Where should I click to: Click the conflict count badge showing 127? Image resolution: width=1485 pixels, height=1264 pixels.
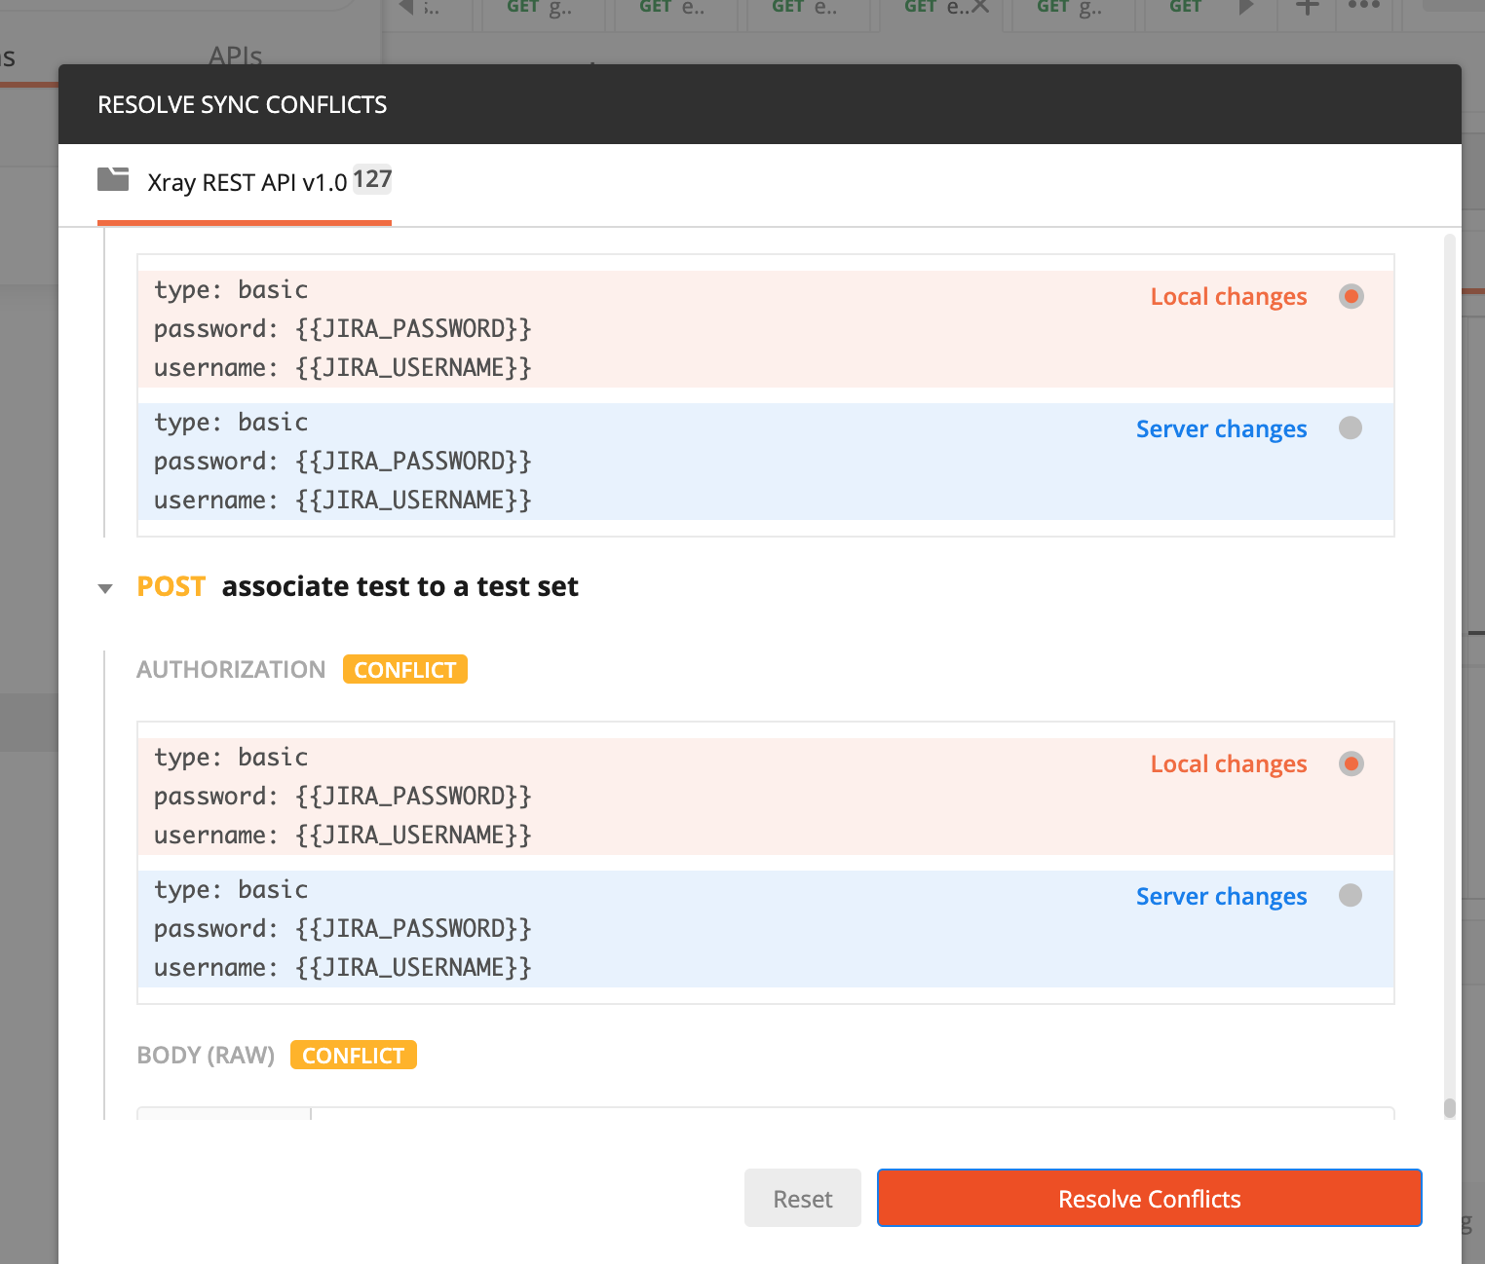pyautogui.click(x=373, y=179)
